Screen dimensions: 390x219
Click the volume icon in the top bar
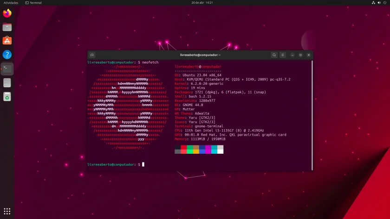pos(379,3)
